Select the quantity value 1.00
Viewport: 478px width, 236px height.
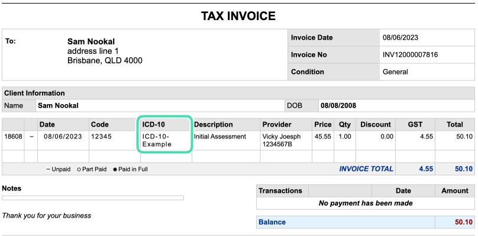tap(345, 137)
